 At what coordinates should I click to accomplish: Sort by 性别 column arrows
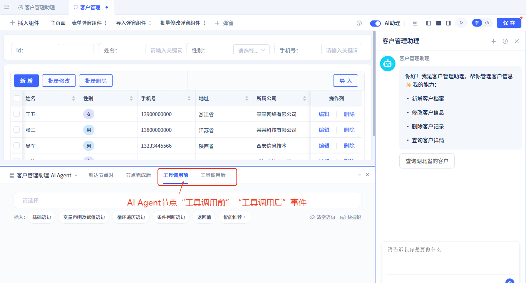click(x=131, y=98)
